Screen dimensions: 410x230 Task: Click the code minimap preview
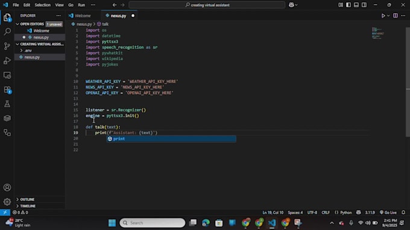(378, 33)
